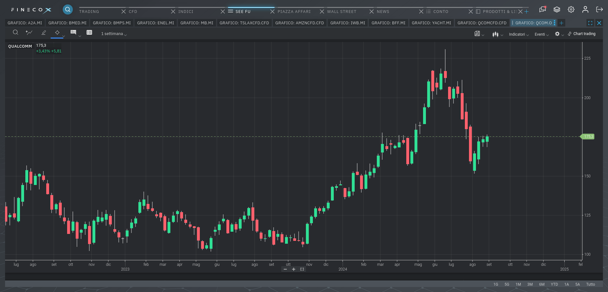The height and width of the screenshot is (292, 608).
Task: Set range to 1A
Action: point(567,284)
